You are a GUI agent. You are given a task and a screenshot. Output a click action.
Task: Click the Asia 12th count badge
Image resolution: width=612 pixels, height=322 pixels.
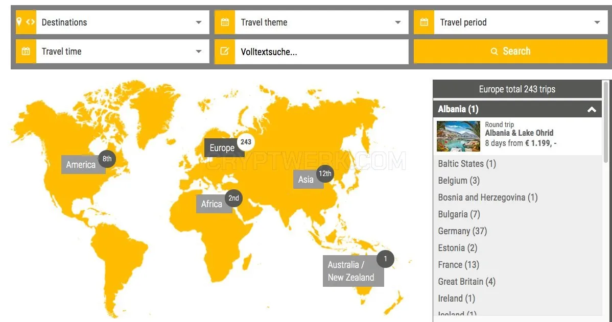(x=325, y=174)
